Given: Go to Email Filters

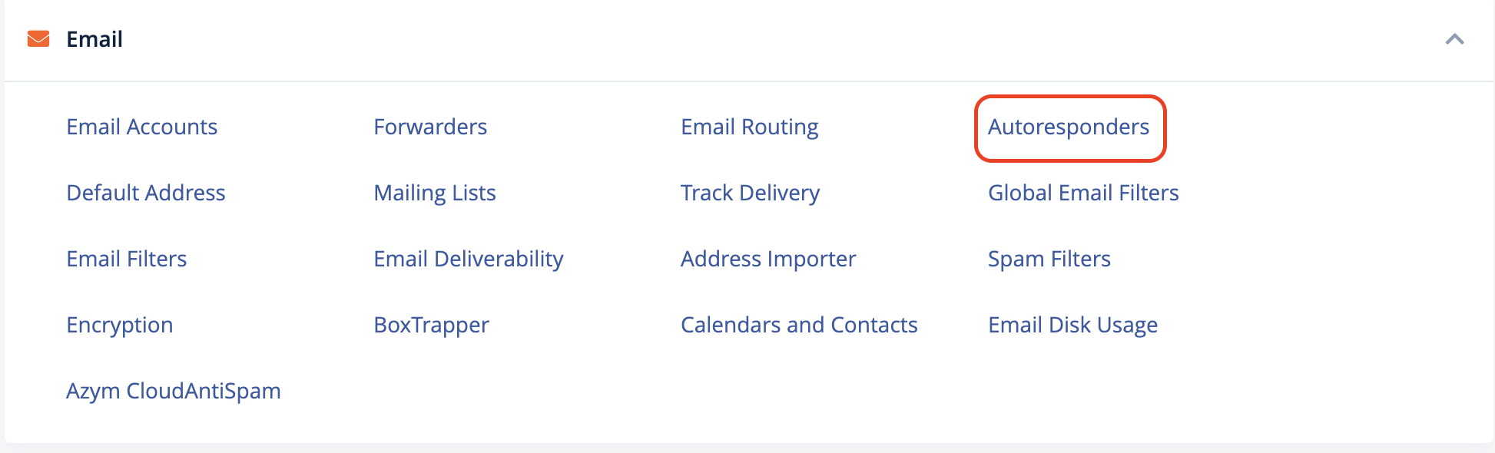Looking at the screenshot, I should coord(127,259).
